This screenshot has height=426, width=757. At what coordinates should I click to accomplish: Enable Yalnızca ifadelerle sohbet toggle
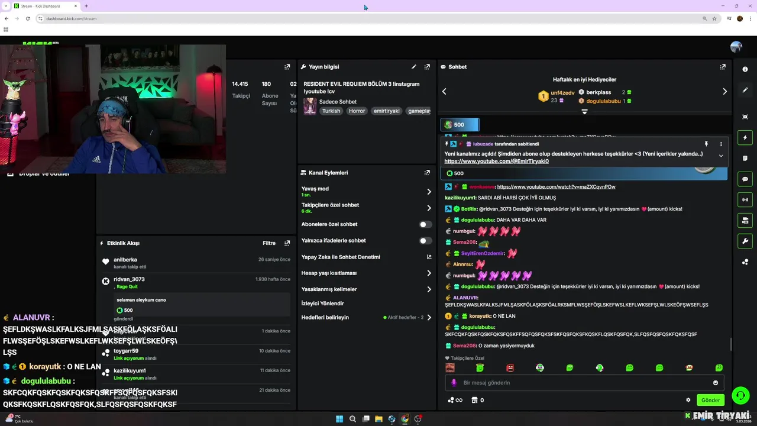pyautogui.click(x=424, y=241)
